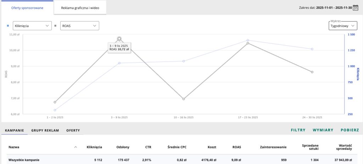Click the ROAS data point for 10 – 16 lis
Image resolution: width=363 pixels, height=164 pixels.
click(184, 99)
